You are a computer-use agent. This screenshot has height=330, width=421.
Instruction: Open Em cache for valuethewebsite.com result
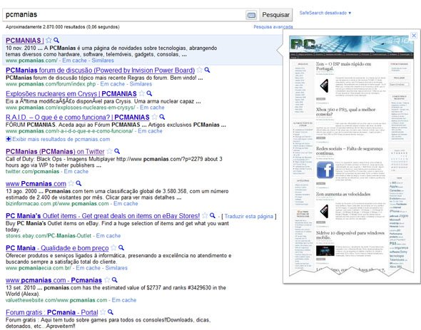(x=124, y=300)
